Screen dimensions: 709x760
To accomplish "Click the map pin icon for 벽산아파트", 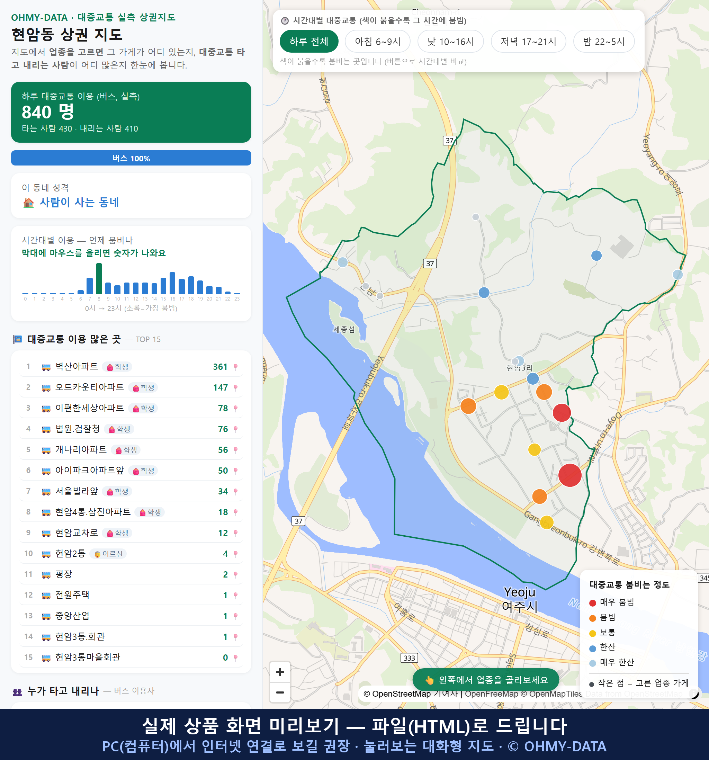I will coord(235,367).
